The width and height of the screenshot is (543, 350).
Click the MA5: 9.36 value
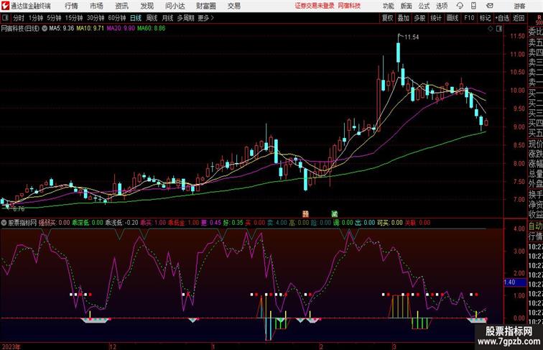click(x=62, y=29)
